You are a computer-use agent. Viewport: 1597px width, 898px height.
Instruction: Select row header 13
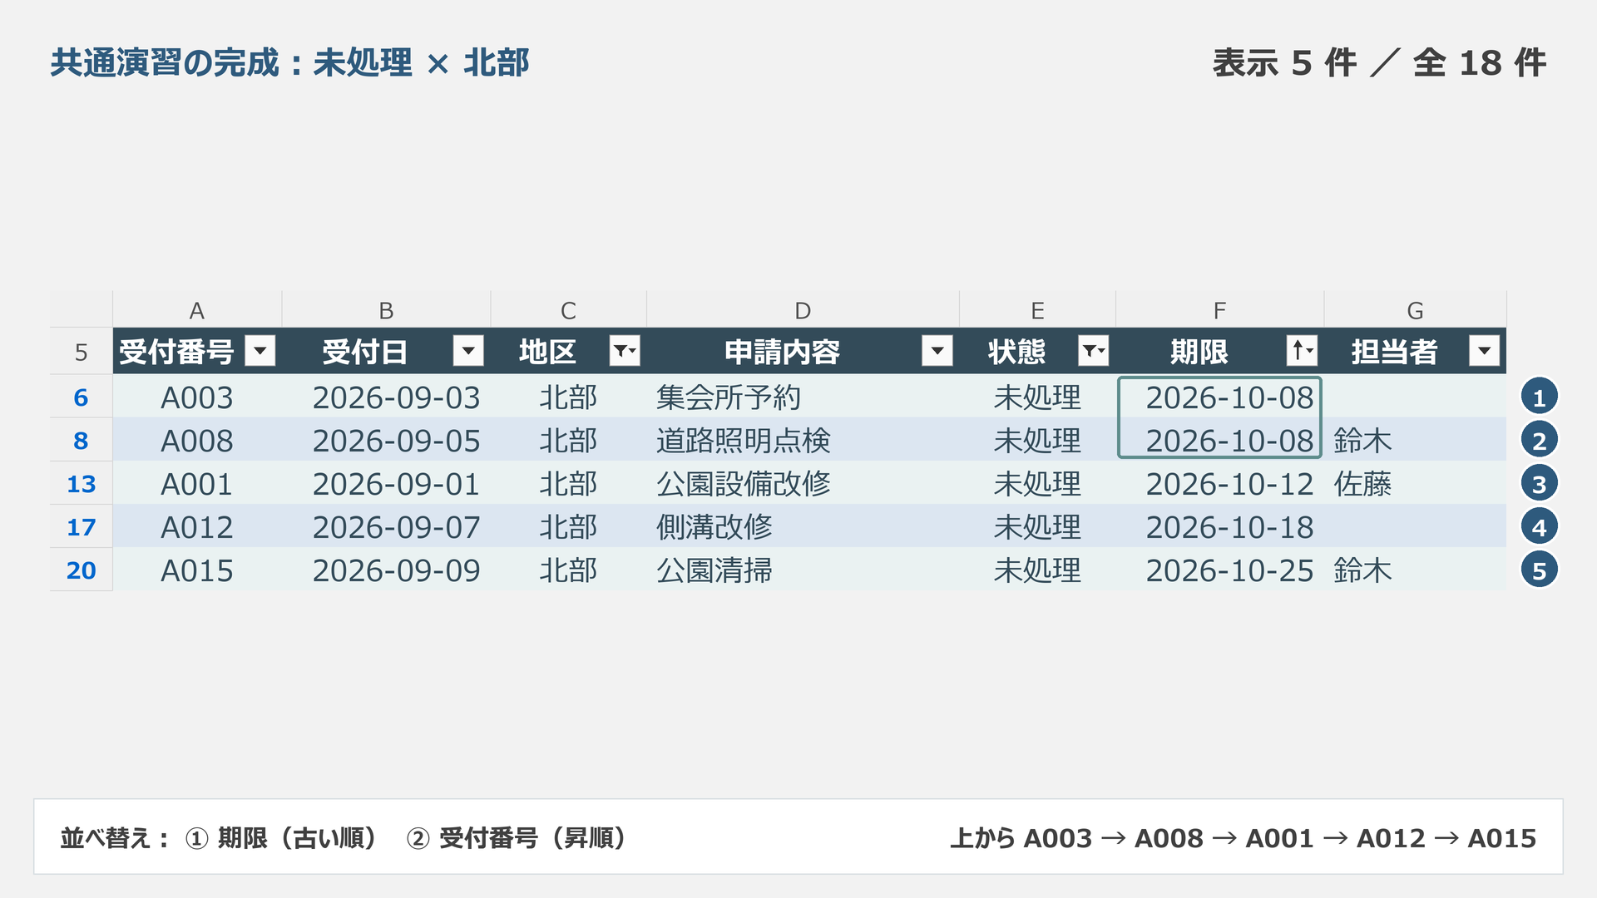pyautogui.click(x=81, y=483)
